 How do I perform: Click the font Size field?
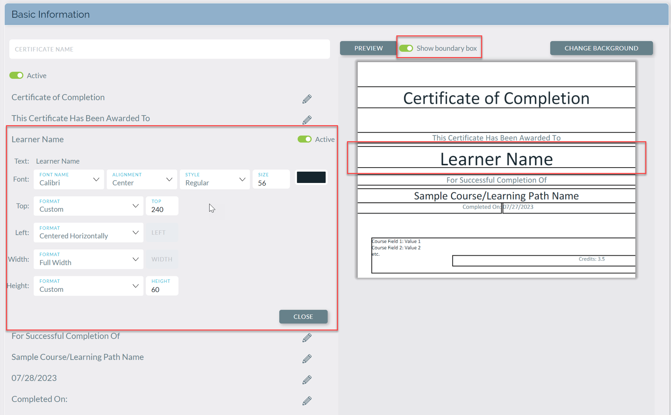click(x=271, y=179)
